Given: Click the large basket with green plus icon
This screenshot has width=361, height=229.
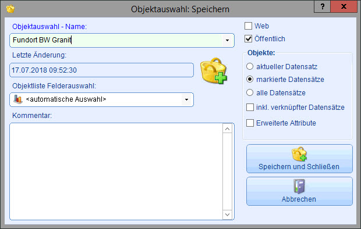Looking at the screenshot, I should click(214, 70).
